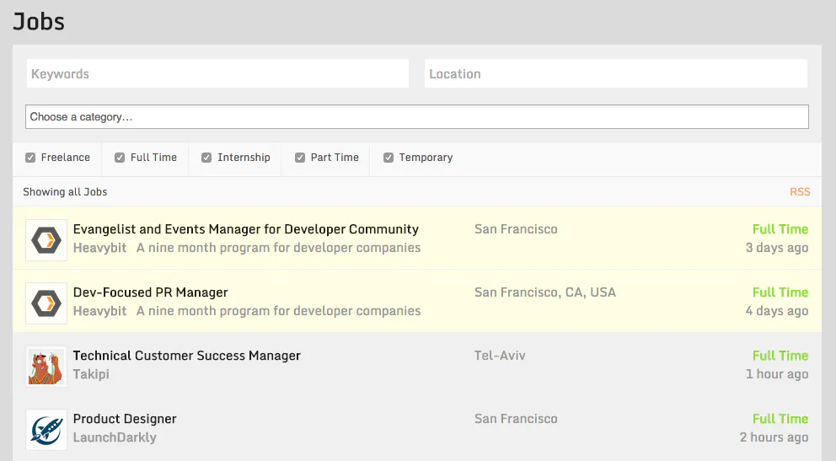Click the Heavybit logo beside Evangelist job

(46, 240)
